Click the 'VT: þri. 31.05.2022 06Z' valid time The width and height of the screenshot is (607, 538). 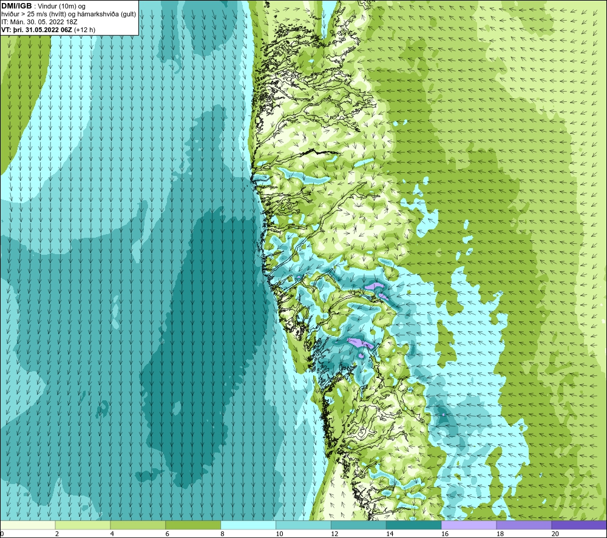pos(37,30)
